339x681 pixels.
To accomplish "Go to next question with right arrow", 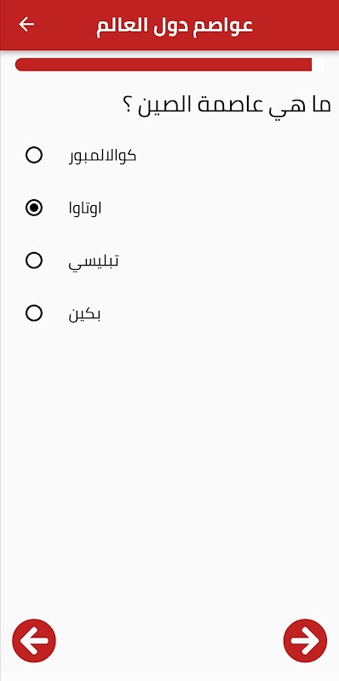I will (305, 640).
